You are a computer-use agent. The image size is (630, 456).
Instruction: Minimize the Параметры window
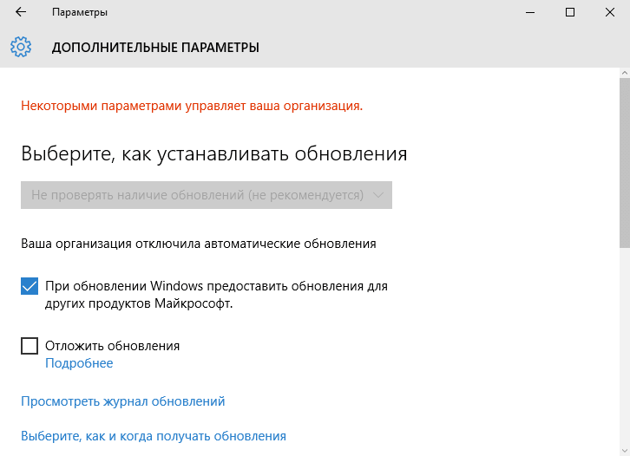pos(530,12)
